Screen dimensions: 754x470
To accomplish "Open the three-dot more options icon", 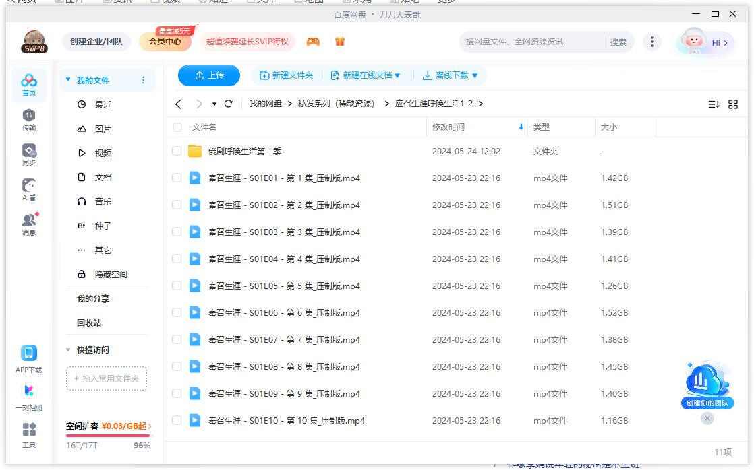I will coord(651,42).
